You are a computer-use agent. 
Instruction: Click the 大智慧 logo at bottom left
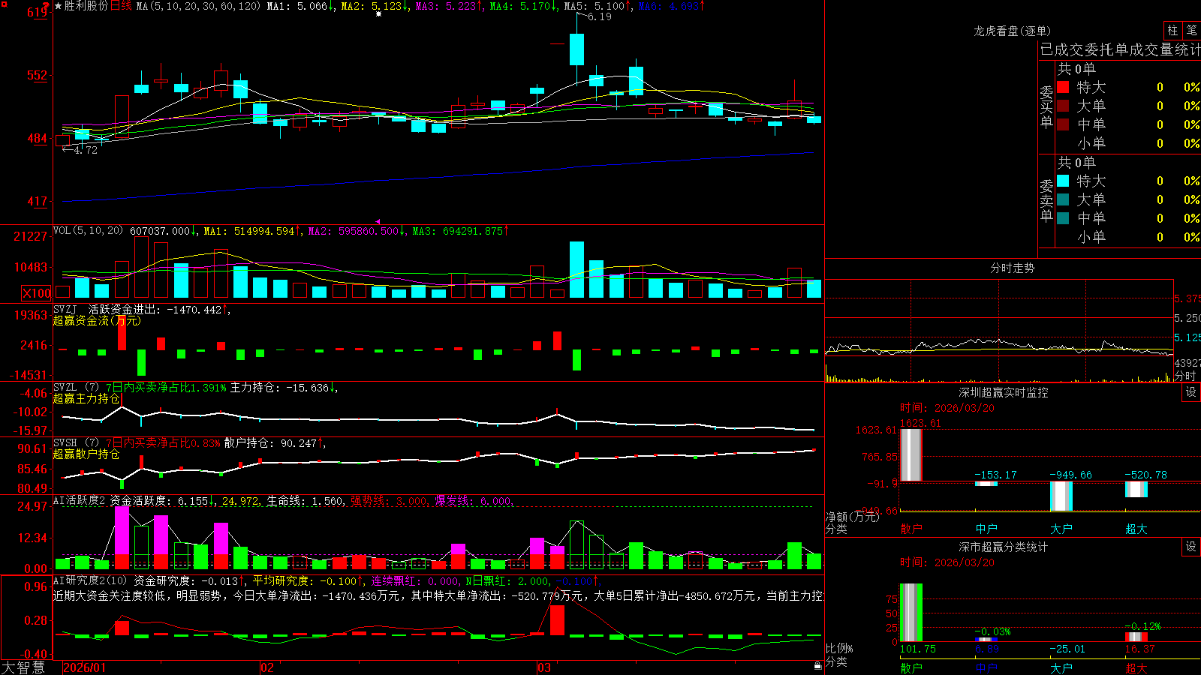pyautogui.click(x=23, y=667)
